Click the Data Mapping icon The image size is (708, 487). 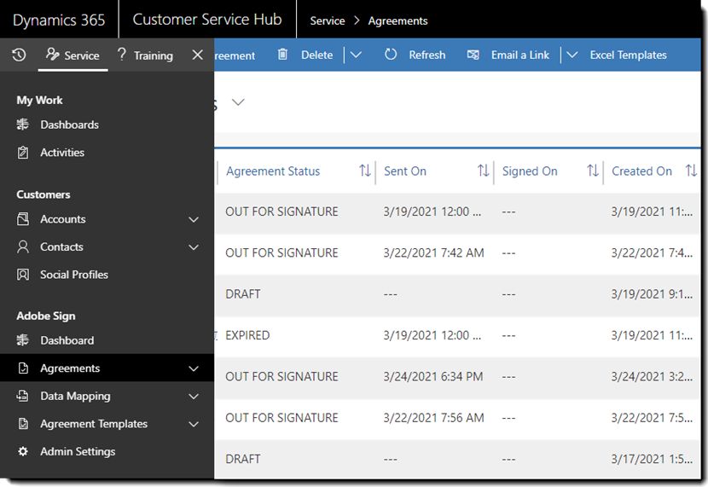[22, 396]
